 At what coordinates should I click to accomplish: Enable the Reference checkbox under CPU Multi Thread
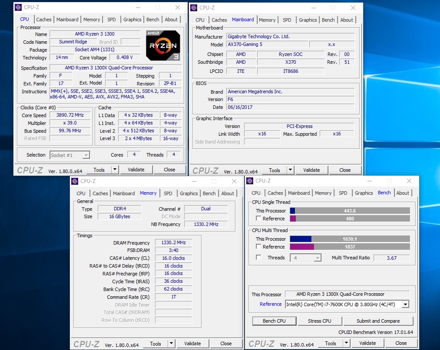258,247
